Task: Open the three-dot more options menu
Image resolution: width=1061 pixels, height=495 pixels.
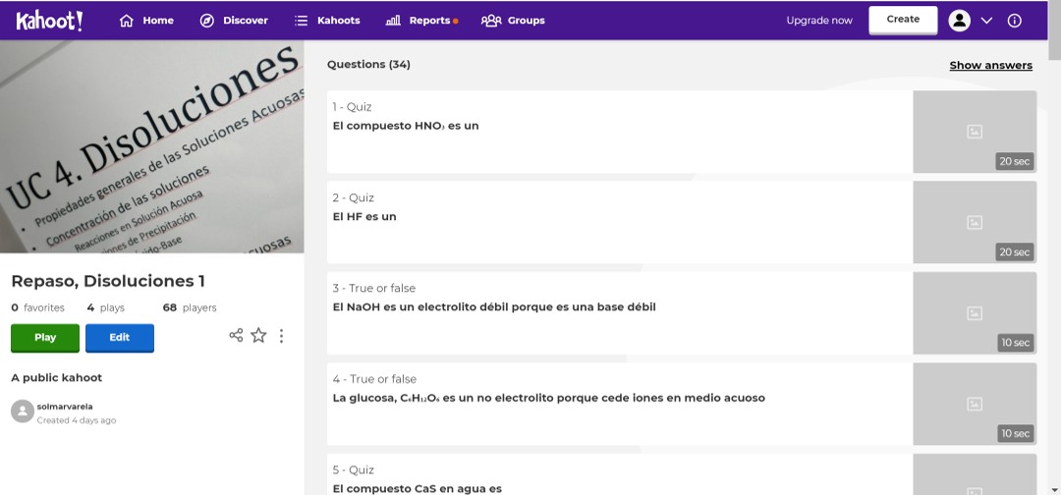Action: (x=282, y=336)
